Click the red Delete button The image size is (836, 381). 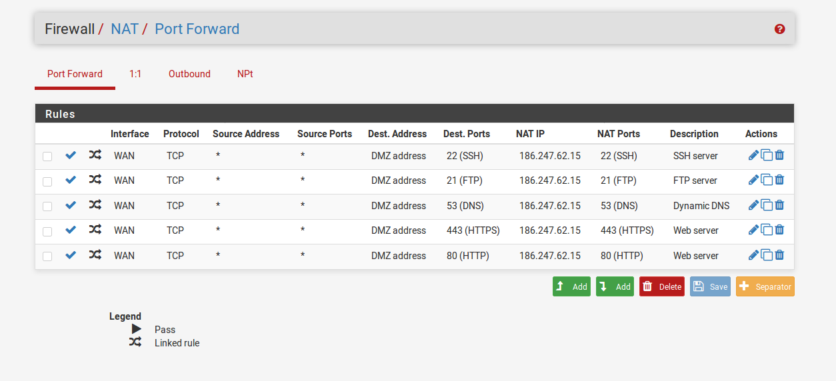(x=662, y=286)
